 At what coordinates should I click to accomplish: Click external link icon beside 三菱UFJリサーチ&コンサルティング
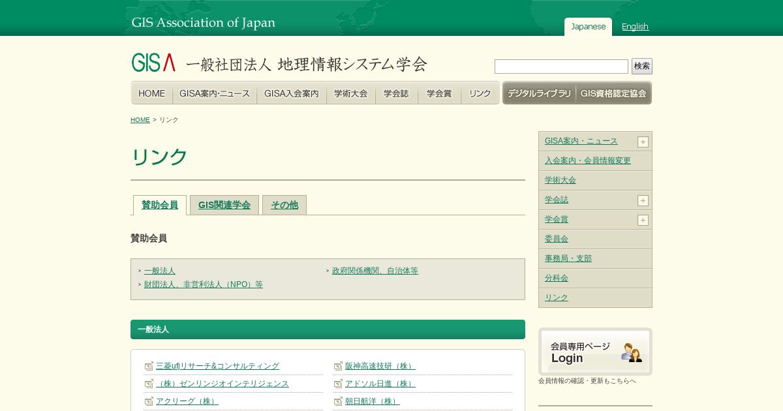pos(149,366)
